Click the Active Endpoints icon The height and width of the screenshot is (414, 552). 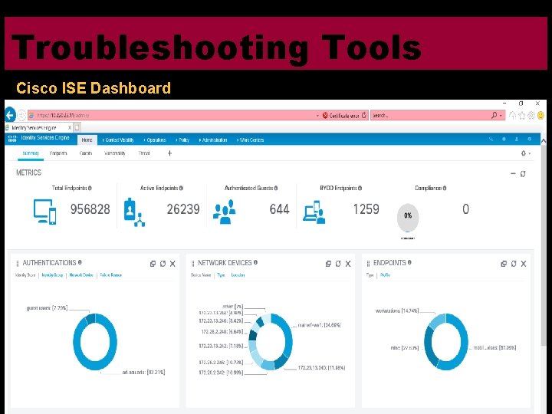tap(134, 212)
